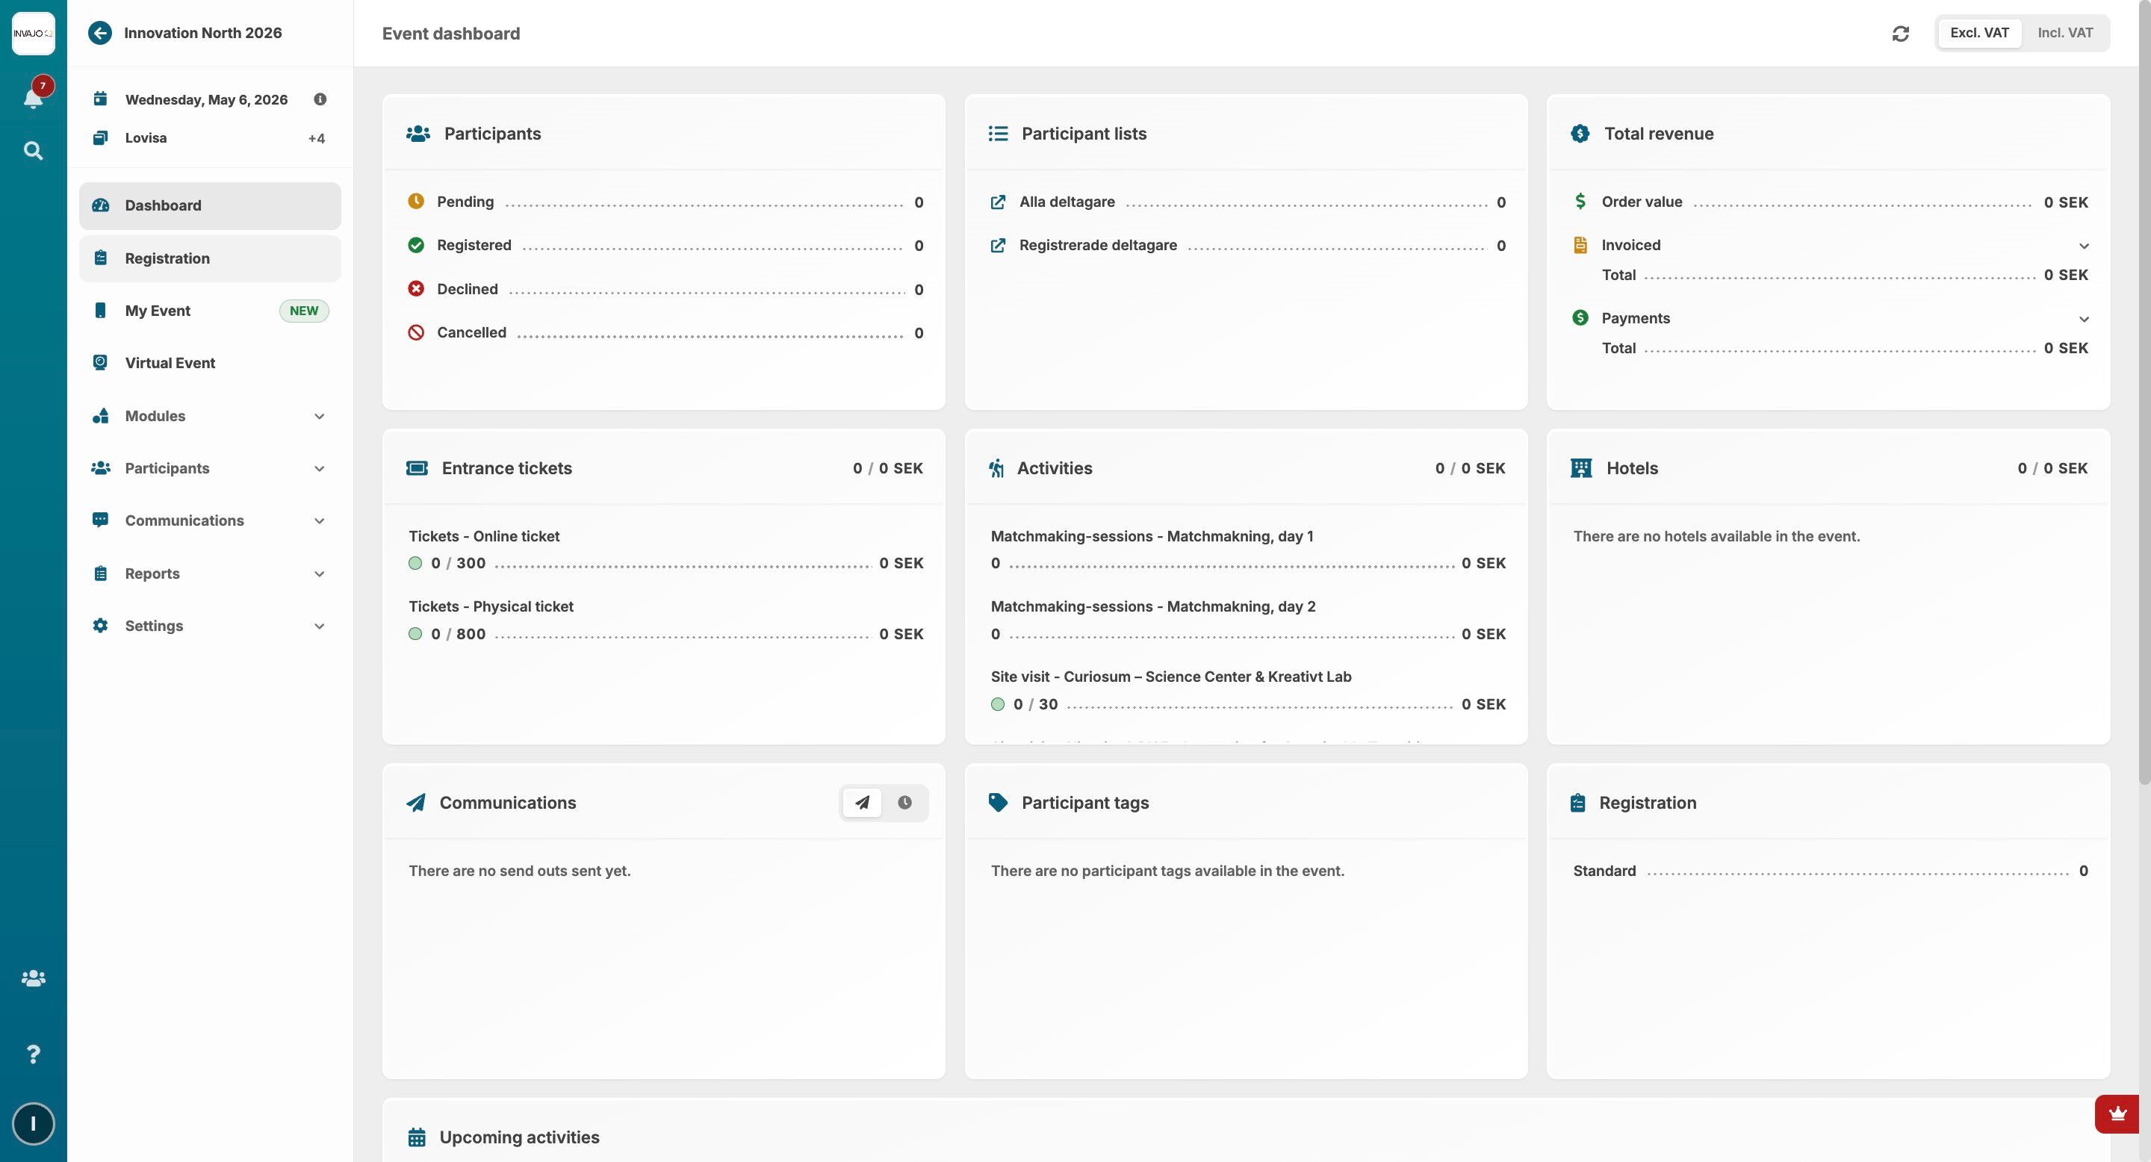The width and height of the screenshot is (2151, 1162).
Task: Click the event date info icon
Action: (x=320, y=99)
